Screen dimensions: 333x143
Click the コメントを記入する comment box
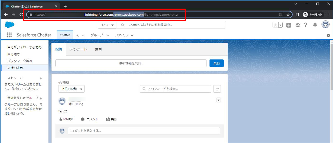tap(144, 131)
